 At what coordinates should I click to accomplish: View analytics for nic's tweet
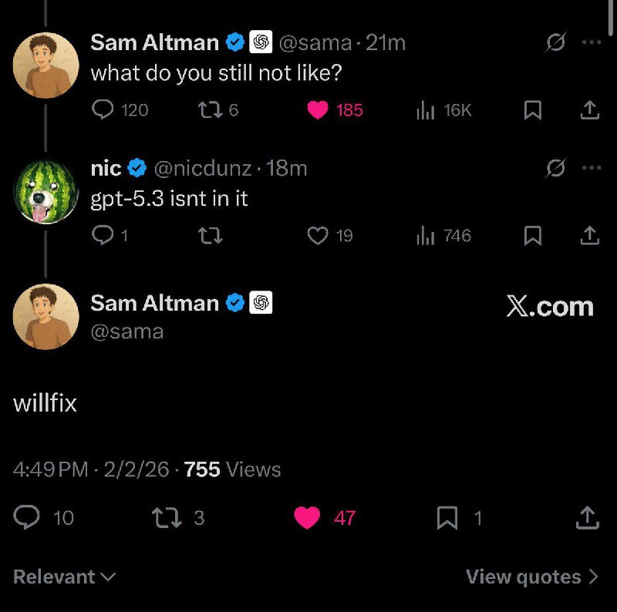click(x=426, y=236)
